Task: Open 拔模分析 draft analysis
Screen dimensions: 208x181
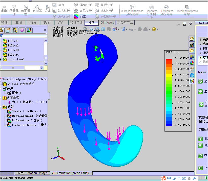Action: click(104, 5)
